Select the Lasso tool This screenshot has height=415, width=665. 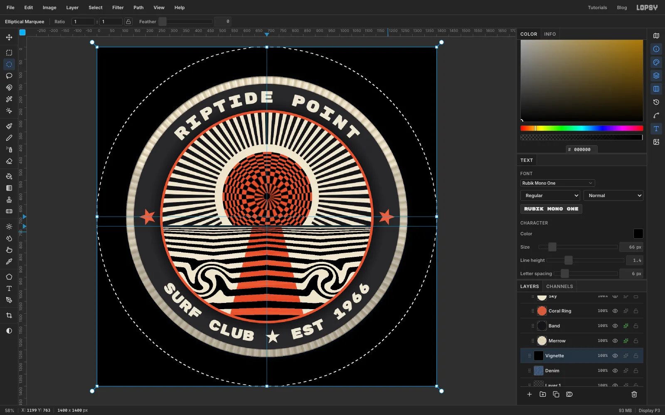(9, 76)
